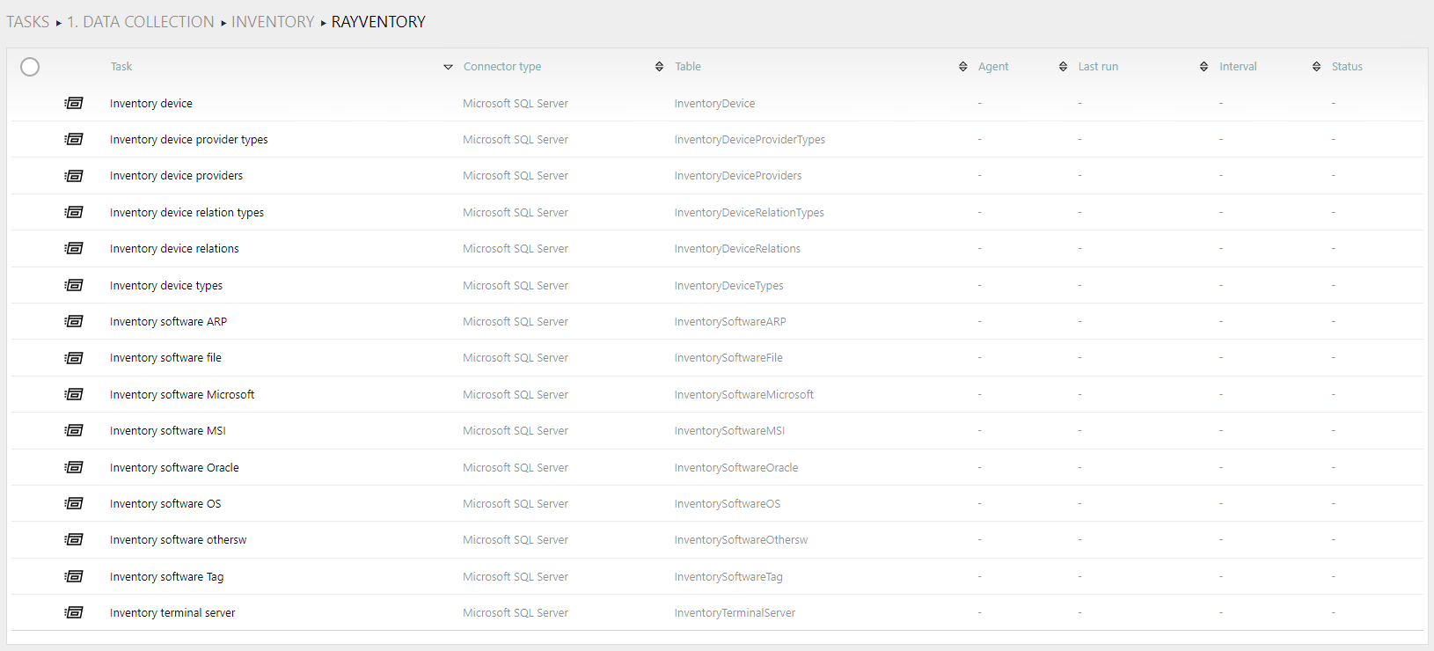The width and height of the screenshot is (1434, 651).
Task: Click the task icon for Inventory terminal server
Action: (74, 612)
